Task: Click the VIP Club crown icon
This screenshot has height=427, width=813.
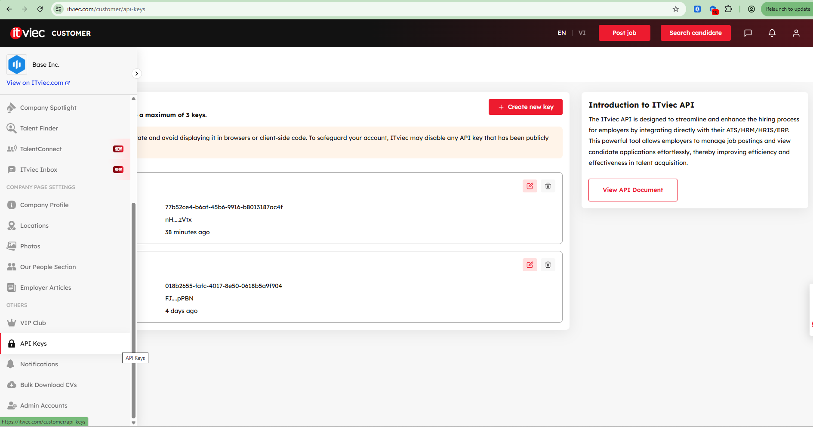Action: click(x=12, y=323)
